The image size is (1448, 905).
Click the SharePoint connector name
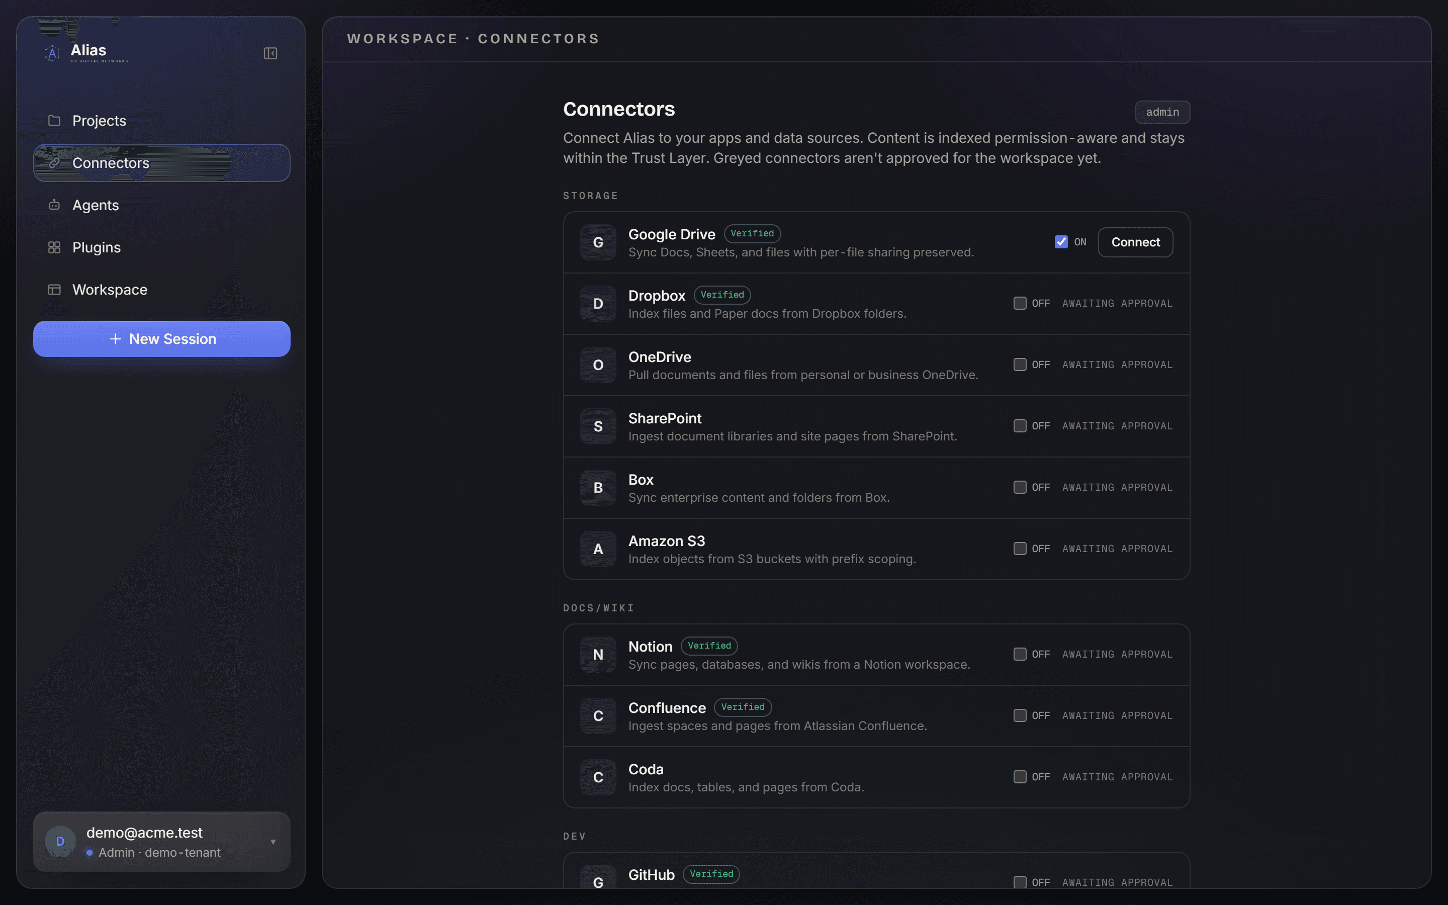pos(665,418)
